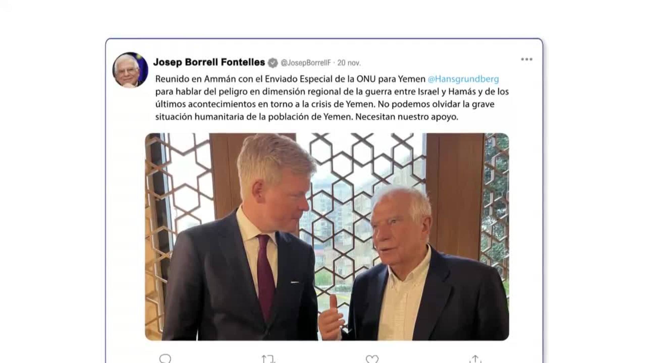This screenshot has height=363, width=646.
Task: Click the @JosepBorrellF handle
Action: click(306, 63)
